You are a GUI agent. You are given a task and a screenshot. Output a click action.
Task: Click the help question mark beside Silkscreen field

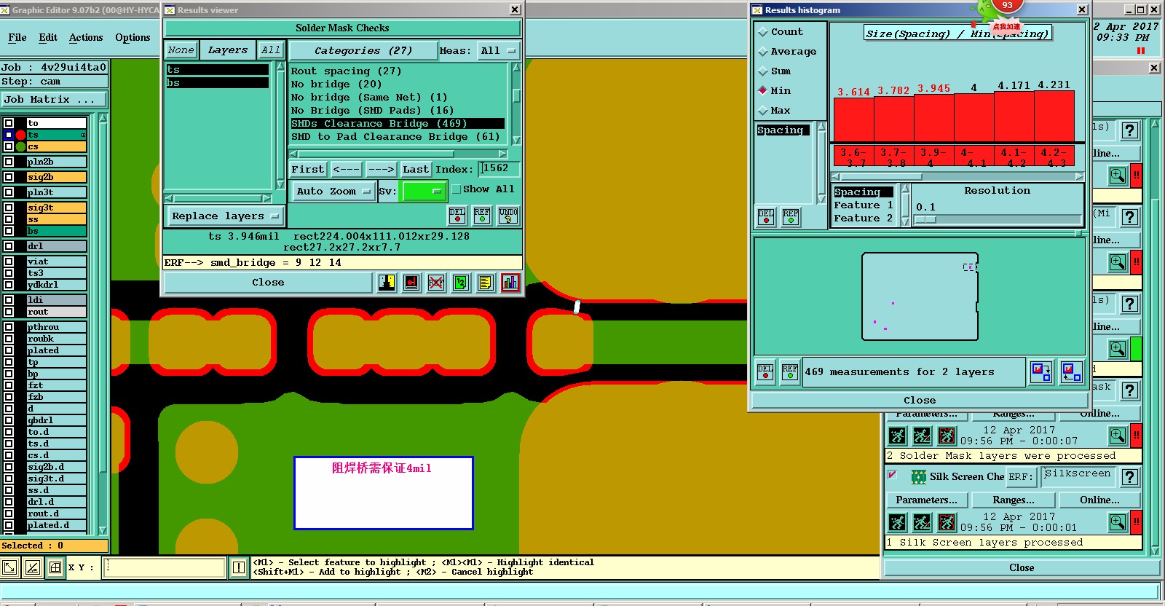tap(1129, 477)
